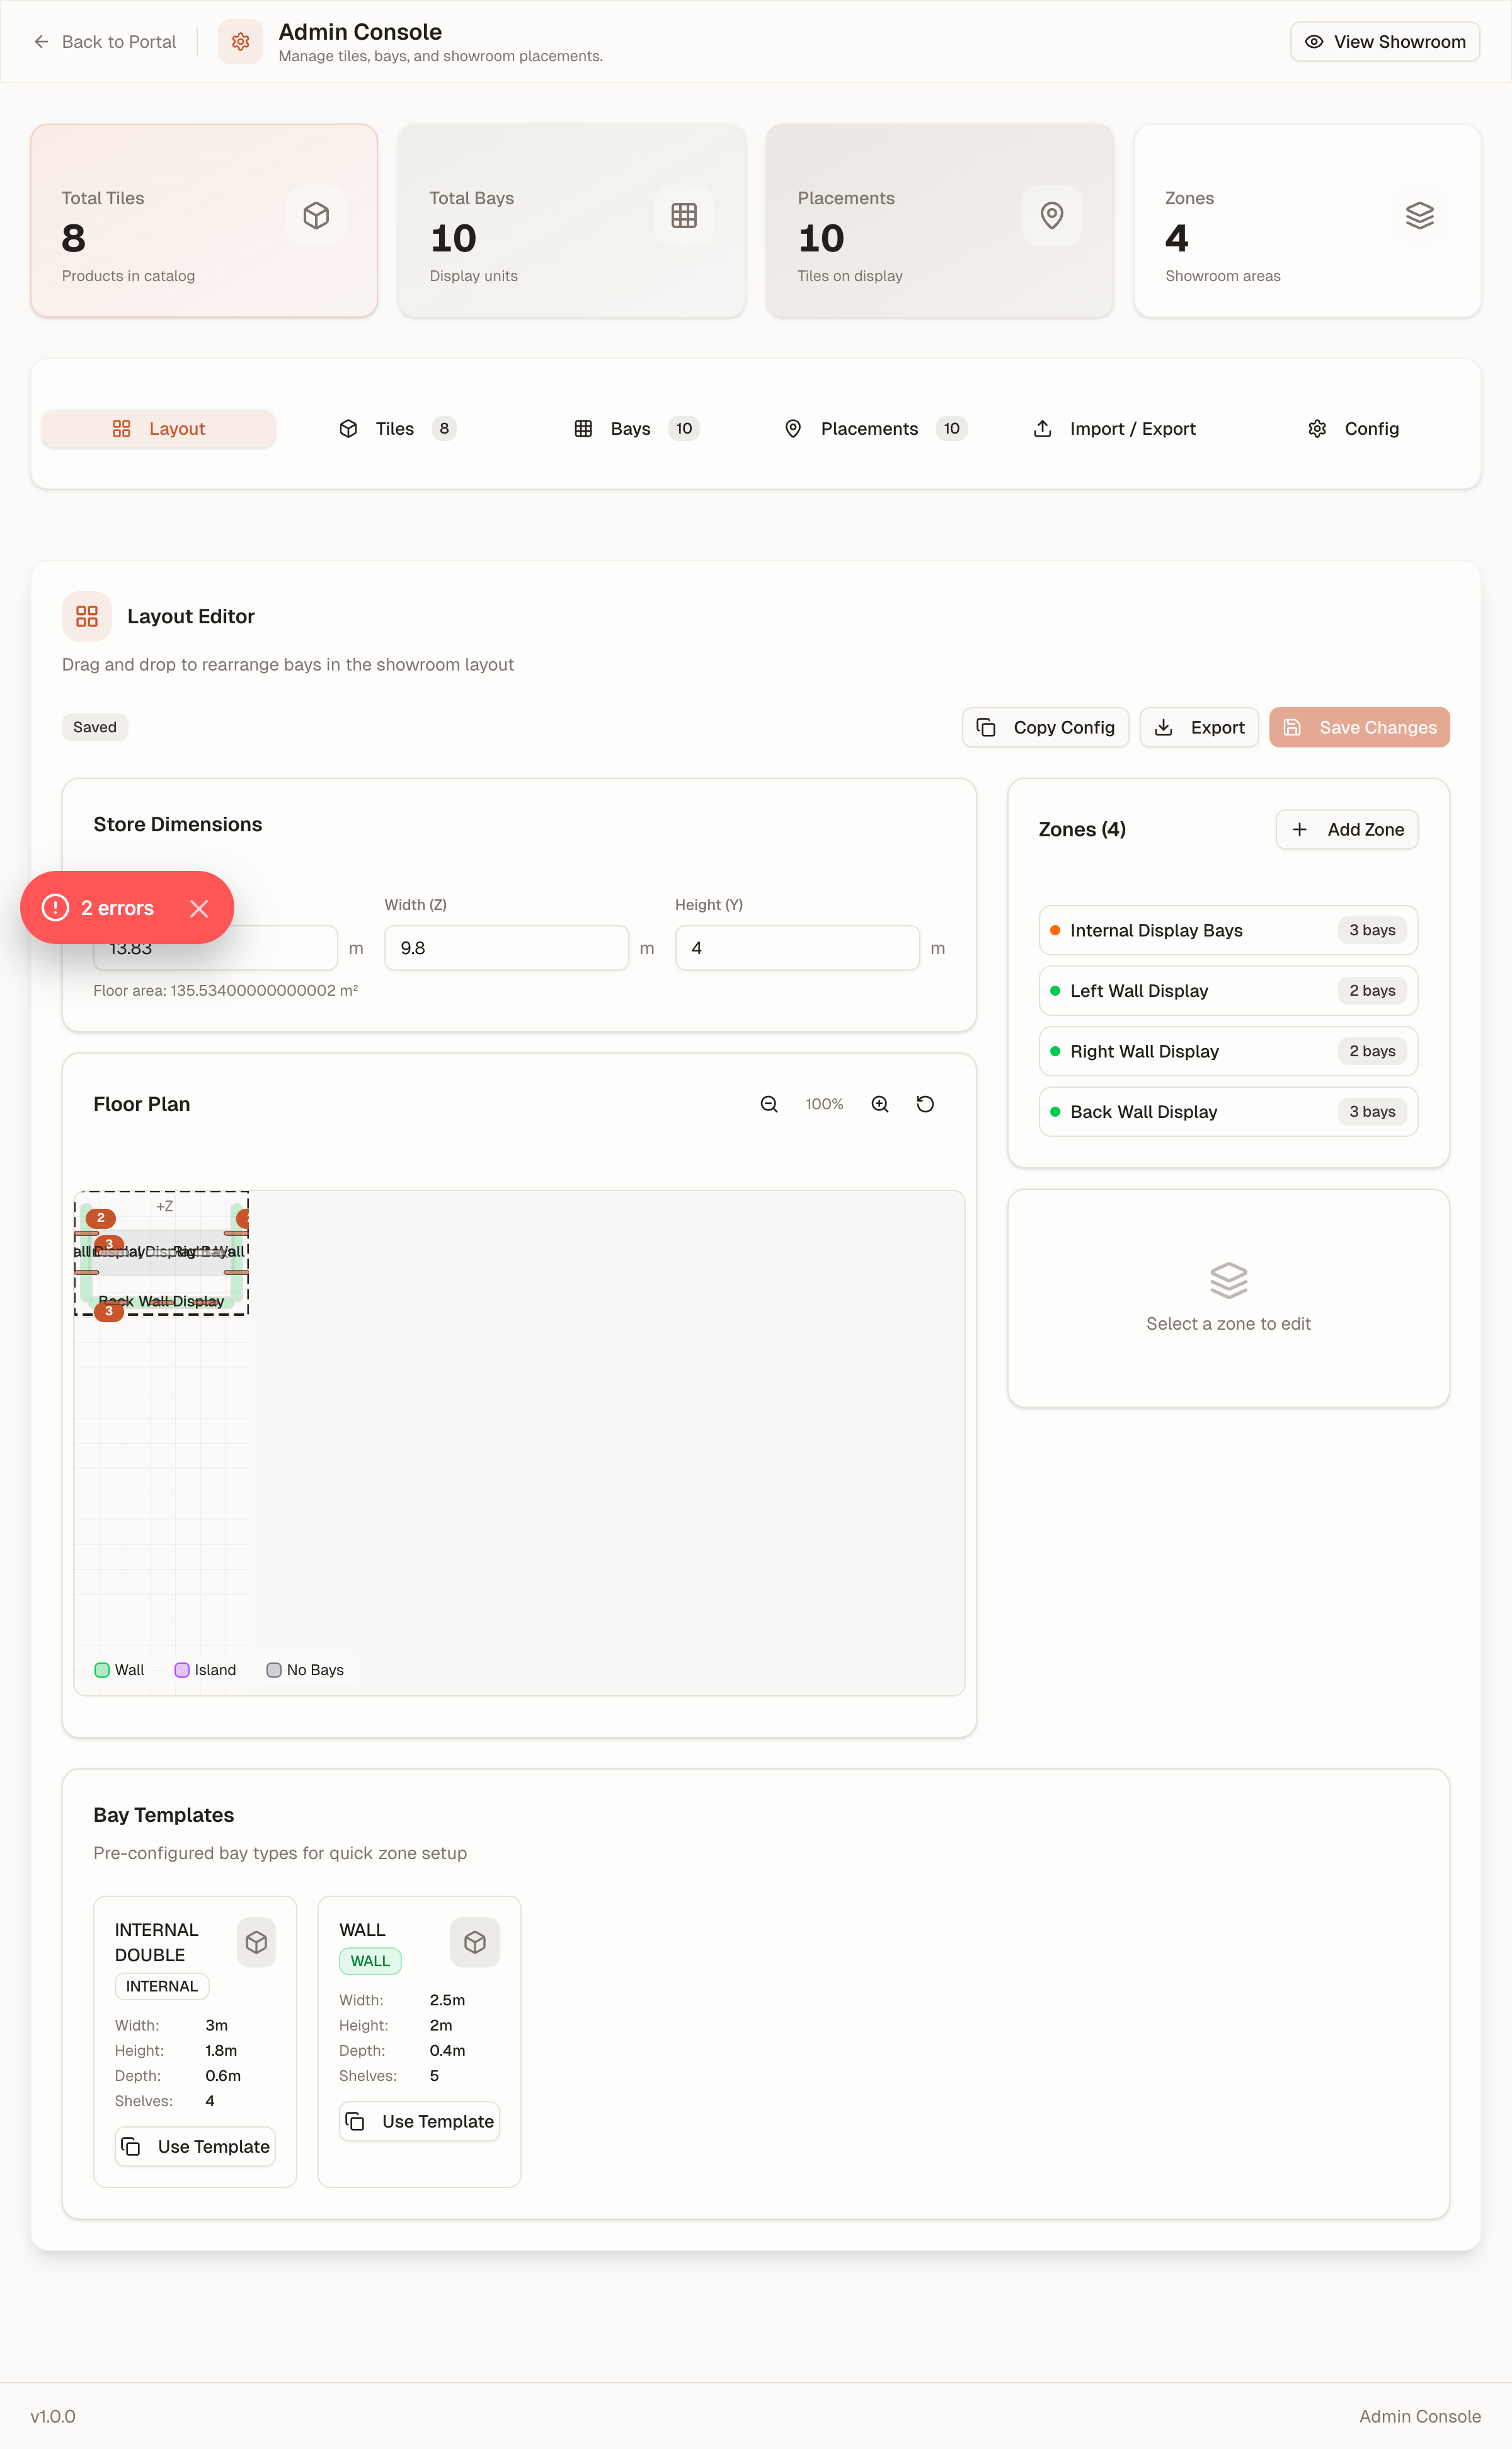Select the Internal Display Bays zone
Viewport: 1512px width, 2449px height.
tap(1227, 930)
